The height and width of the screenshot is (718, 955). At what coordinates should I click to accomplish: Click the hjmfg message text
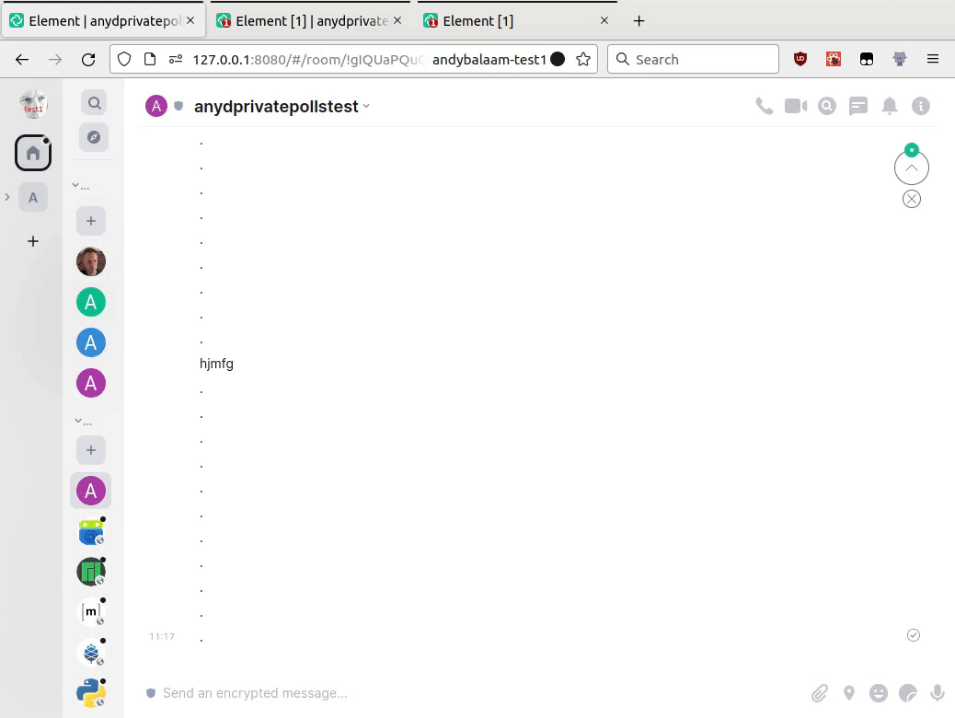(x=216, y=364)
